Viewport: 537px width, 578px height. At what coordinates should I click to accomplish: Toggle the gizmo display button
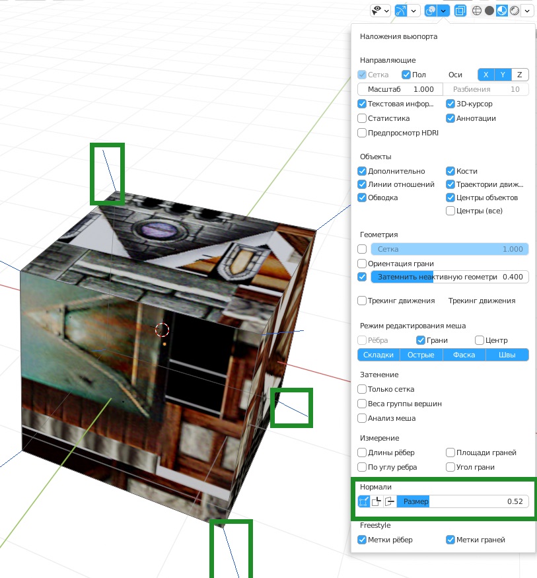[x=401, y=11]
